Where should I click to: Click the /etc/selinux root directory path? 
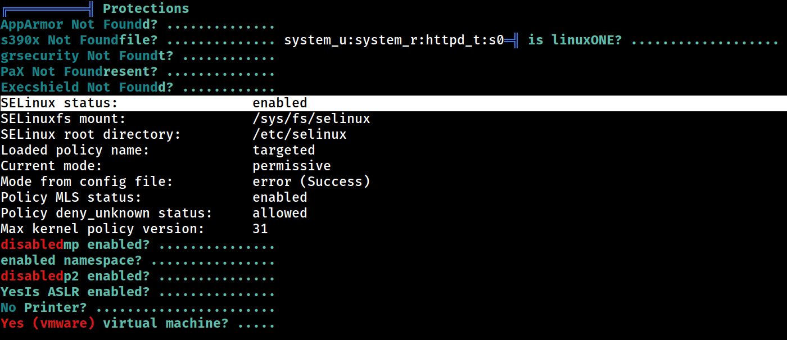tap(300, 134)
